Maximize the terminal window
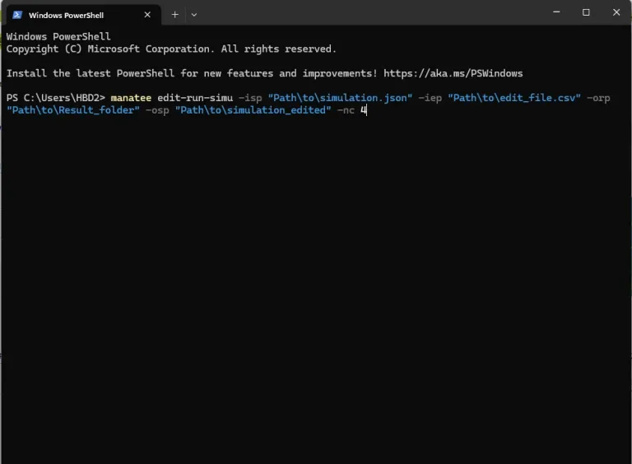Viewport: 632px width, 464px height. (586, 12)
